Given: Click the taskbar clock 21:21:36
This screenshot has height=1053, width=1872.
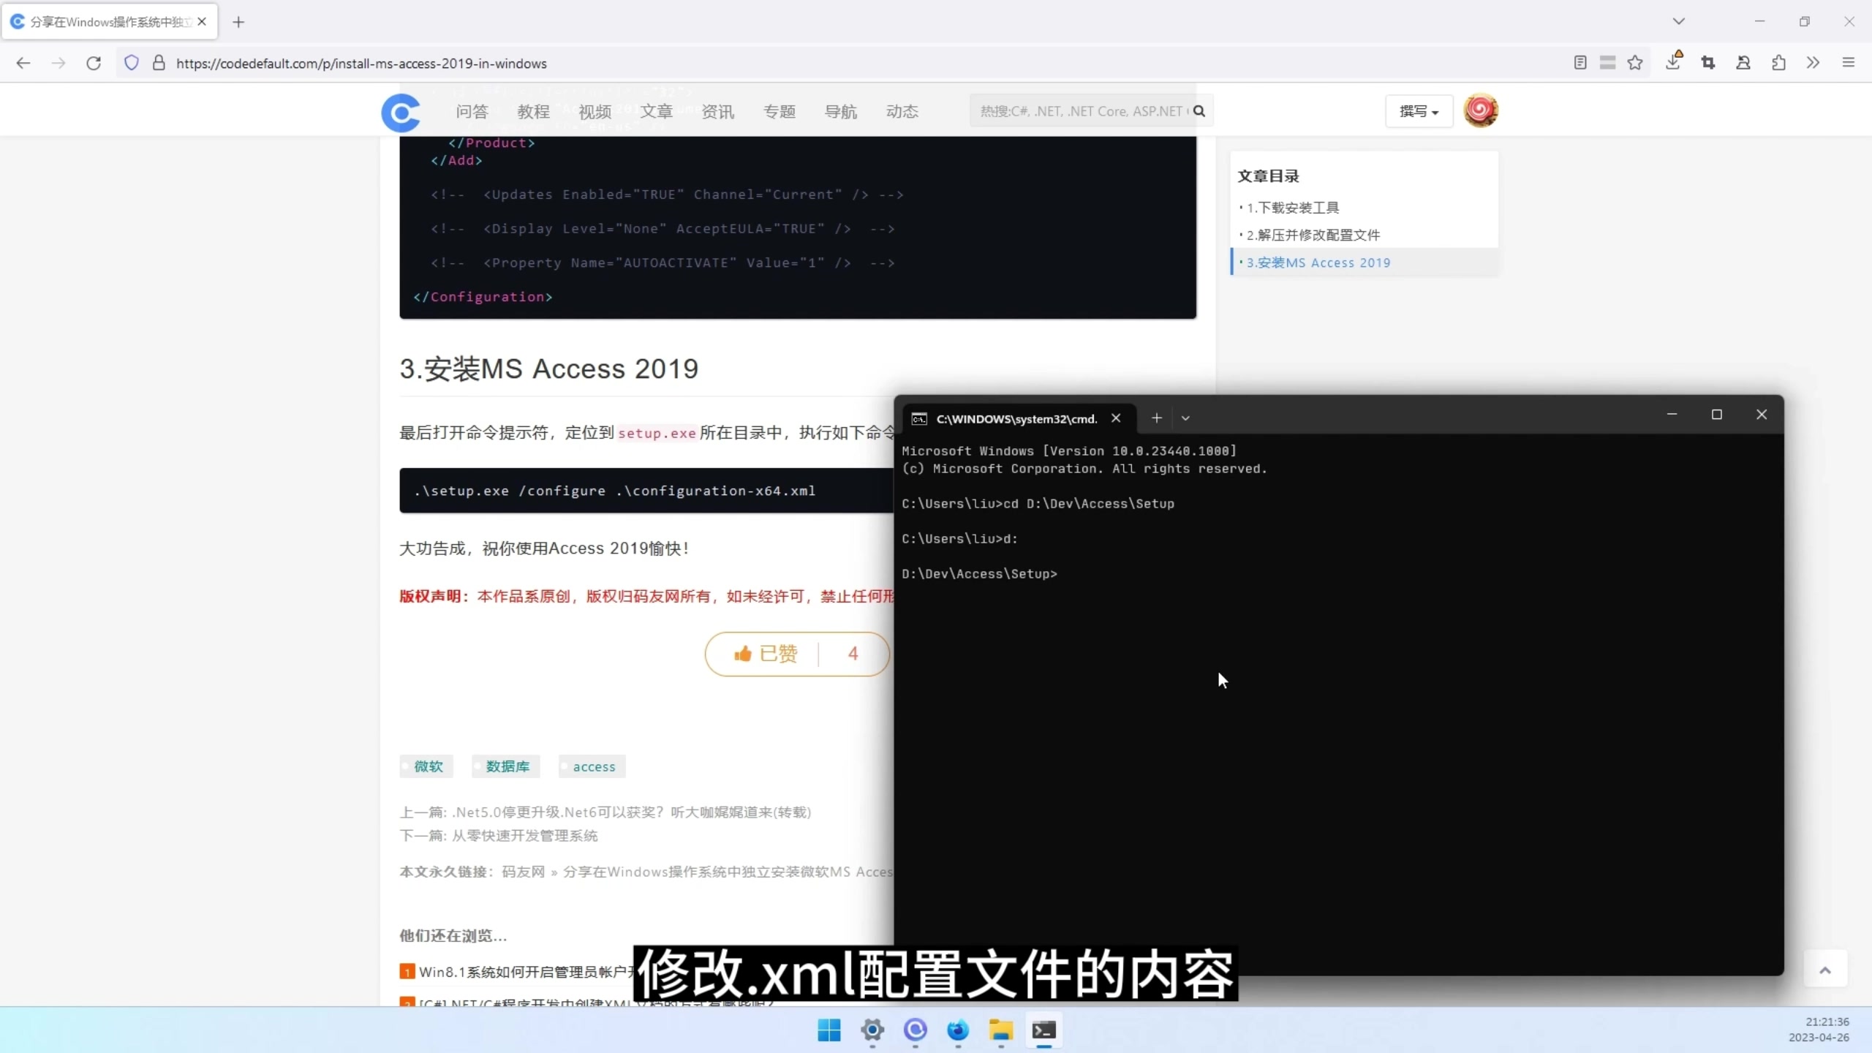Looking at the screenshot, I should coord(1827,1022).
